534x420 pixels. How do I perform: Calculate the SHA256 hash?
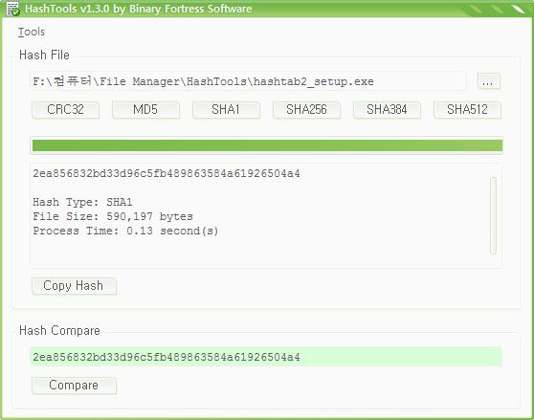pyautogui.click(x=306, y=110)
